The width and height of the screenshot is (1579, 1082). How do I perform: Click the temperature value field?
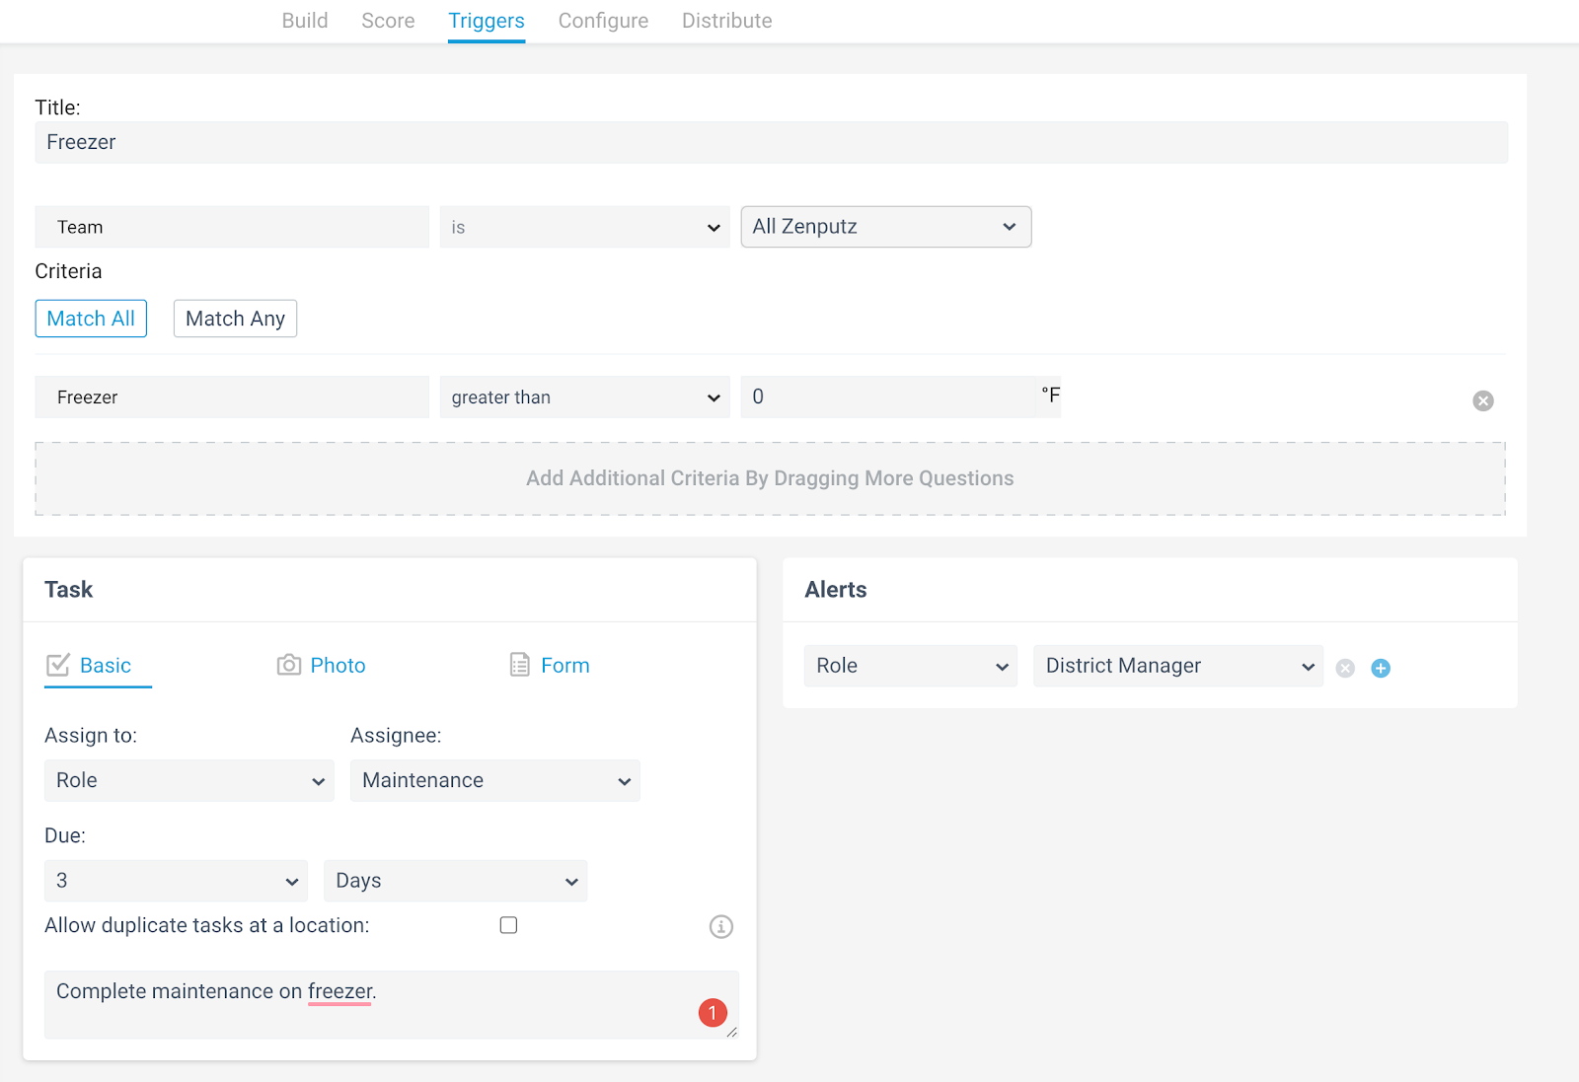coord(888,397)
